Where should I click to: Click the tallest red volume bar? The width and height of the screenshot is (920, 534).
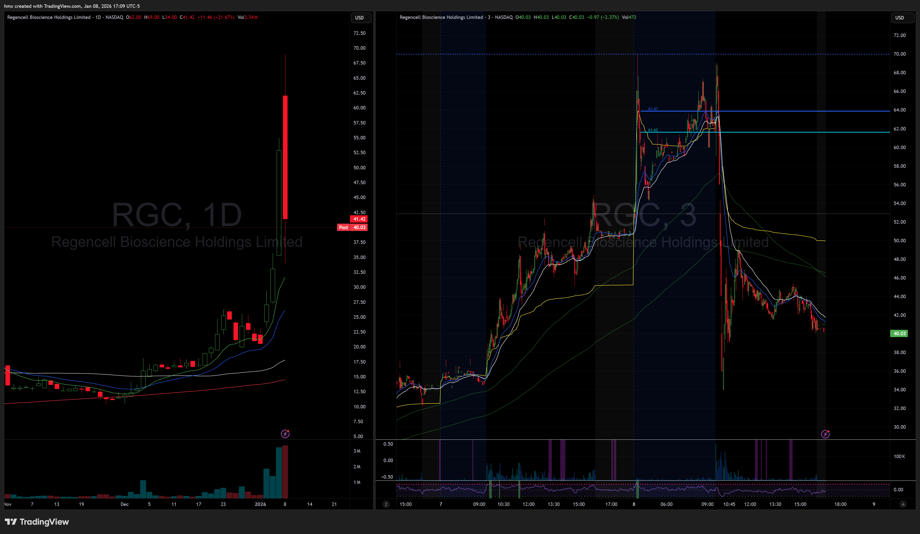coord(285,472)
